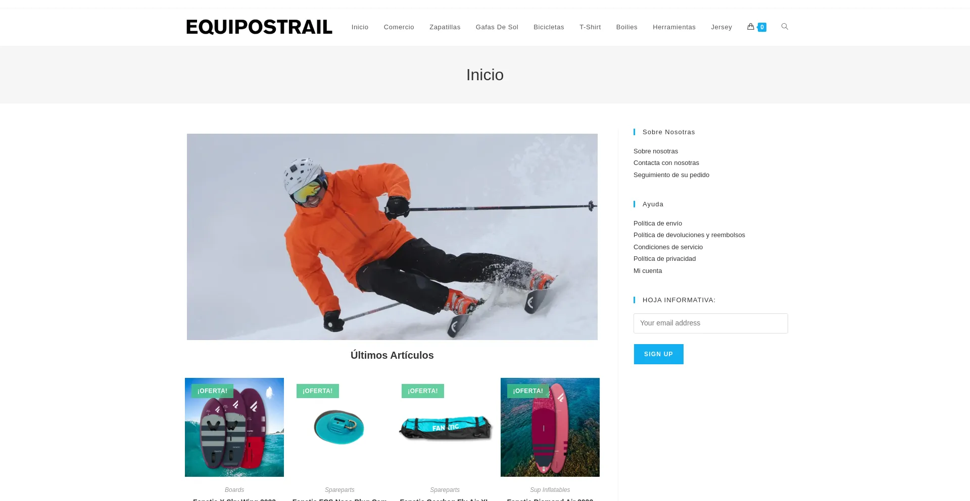970x501 pixels.
Task: Open the pink Sup Inflatables product thumbnail
Action: [550, 427]
